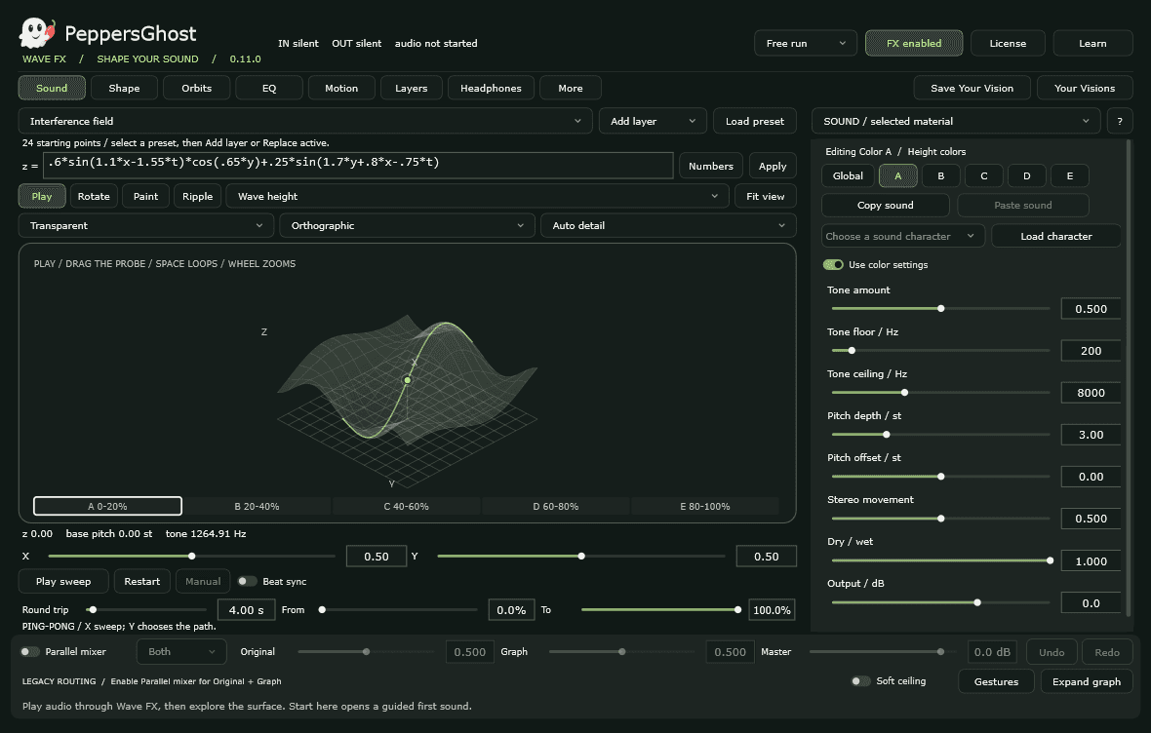Open the Choose a sound character dropdown

903,236
